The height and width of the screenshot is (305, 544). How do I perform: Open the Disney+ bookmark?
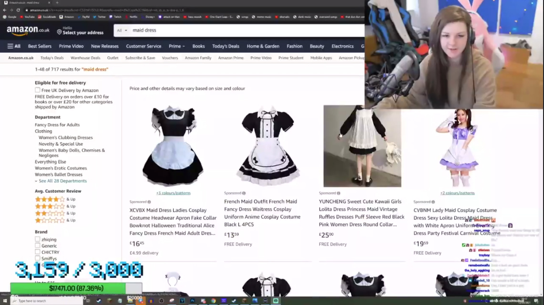[148, 17]
